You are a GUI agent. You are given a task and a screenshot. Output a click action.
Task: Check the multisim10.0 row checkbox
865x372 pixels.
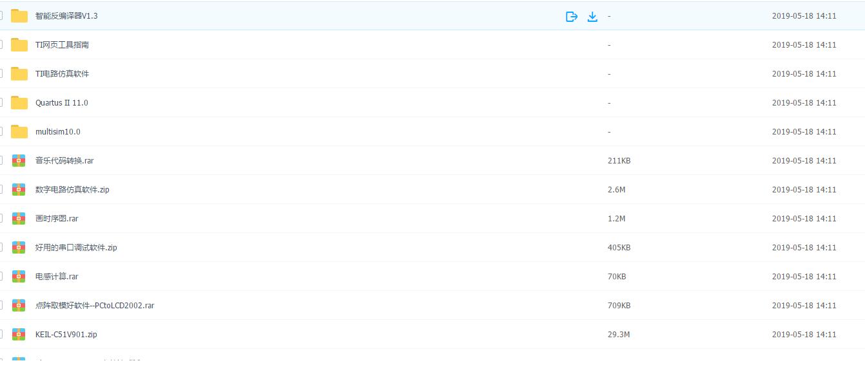1,131
